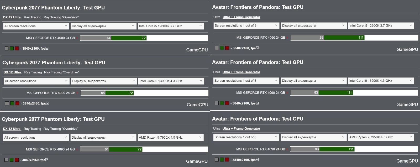Open Intel Core i9 13900K dropdown under Cyberpunk
The height and width of the screenshot is (167, 420).
point(171,81)
